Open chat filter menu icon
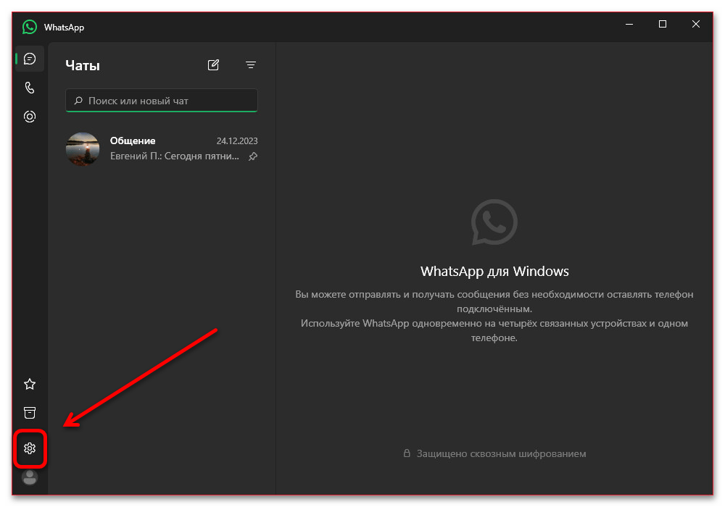 (251, 65)
